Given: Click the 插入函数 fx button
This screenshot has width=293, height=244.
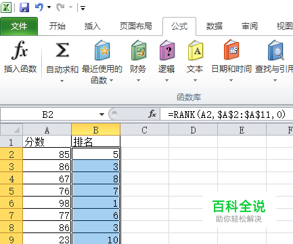Looking at the screenshot, I should [20, 56].
